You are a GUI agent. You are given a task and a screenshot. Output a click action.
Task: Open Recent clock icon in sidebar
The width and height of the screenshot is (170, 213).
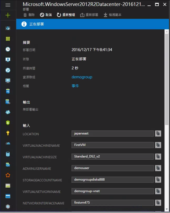pos(8,49)
